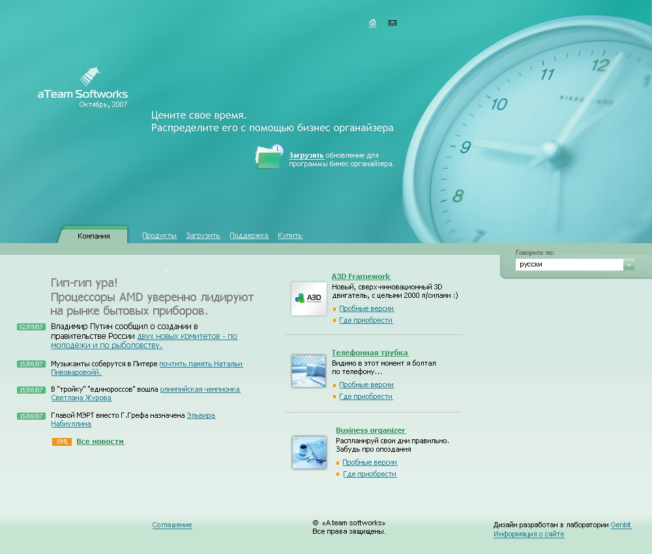652x554 pixels.
Task: Open the Продукты menu item
Action: pos(160,236)
